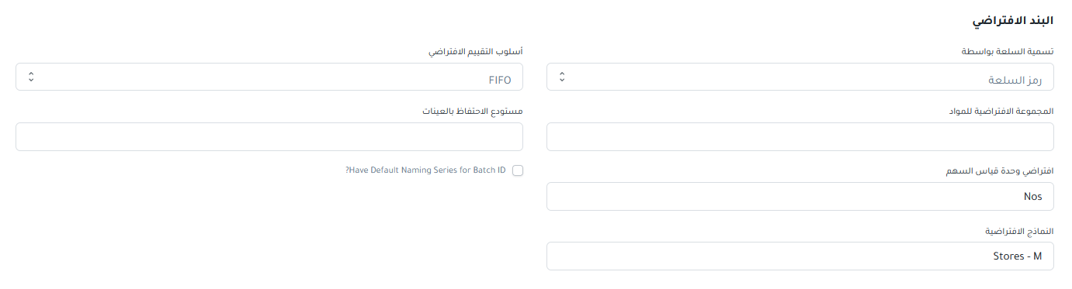Click the مستودع الاحتفاظ بالعينات label
This screenshot has height=289, width=1072.
(x=473, y=111)
